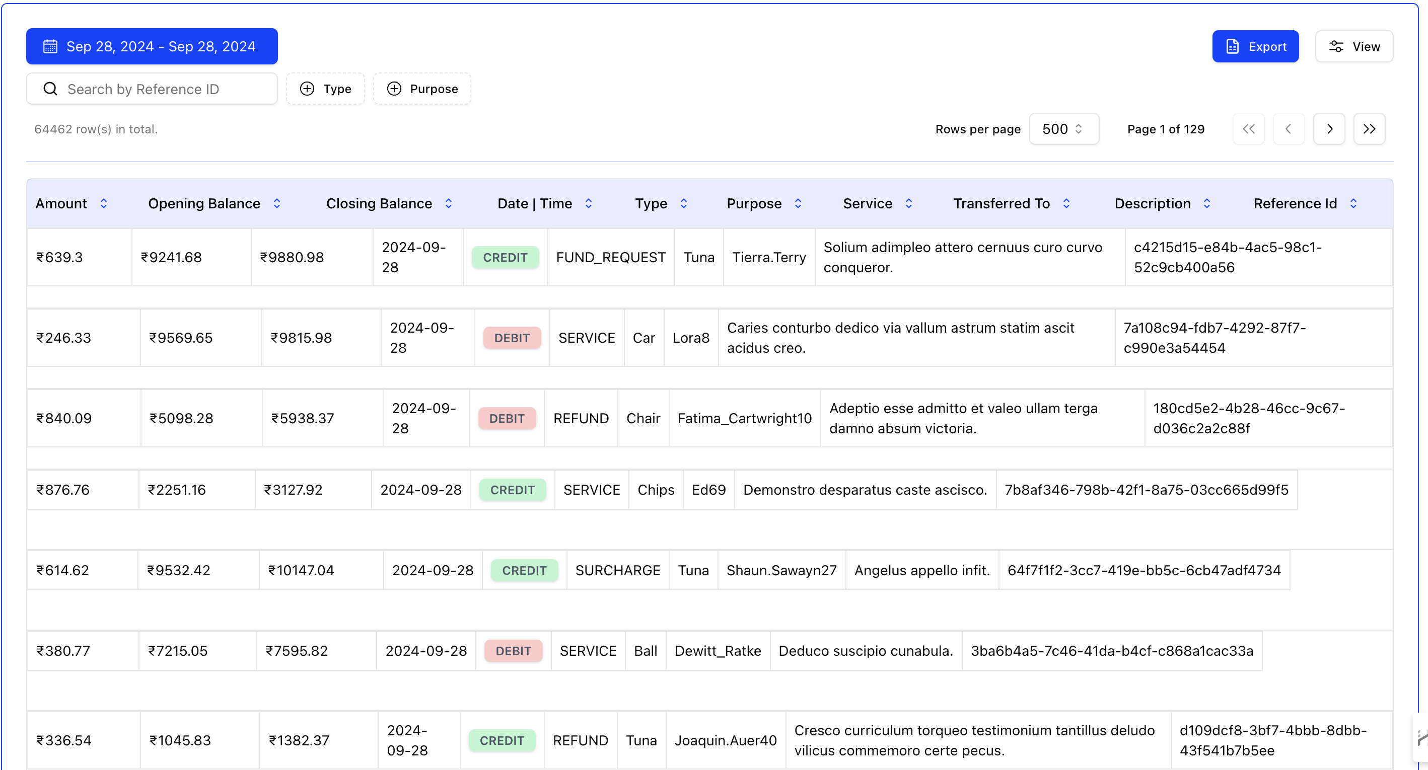The height and width of the screenshot is (770, 1428).
Task: Click the Shaun.Sawayn27 cell
Action: pos(781,571)
